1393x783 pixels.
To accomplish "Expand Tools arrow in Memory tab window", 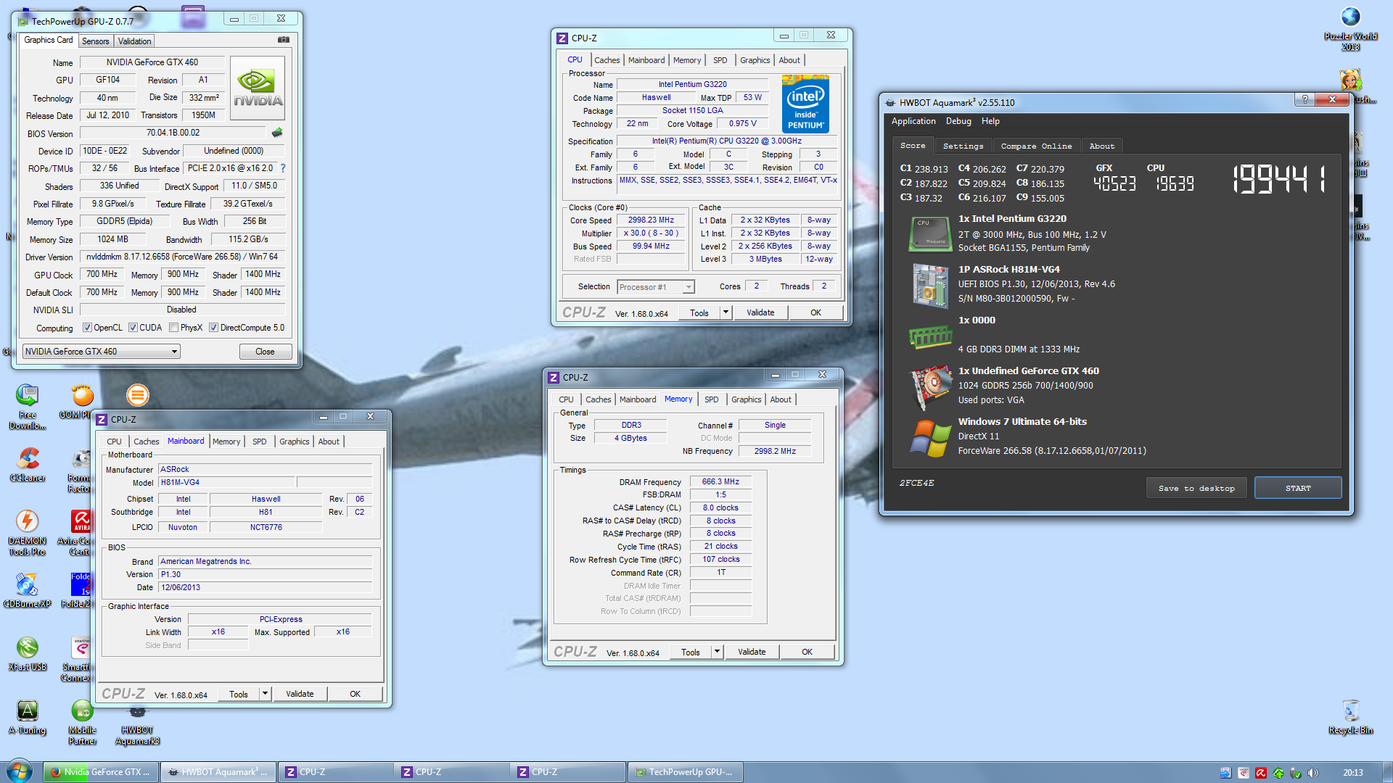I will (717, 652).
